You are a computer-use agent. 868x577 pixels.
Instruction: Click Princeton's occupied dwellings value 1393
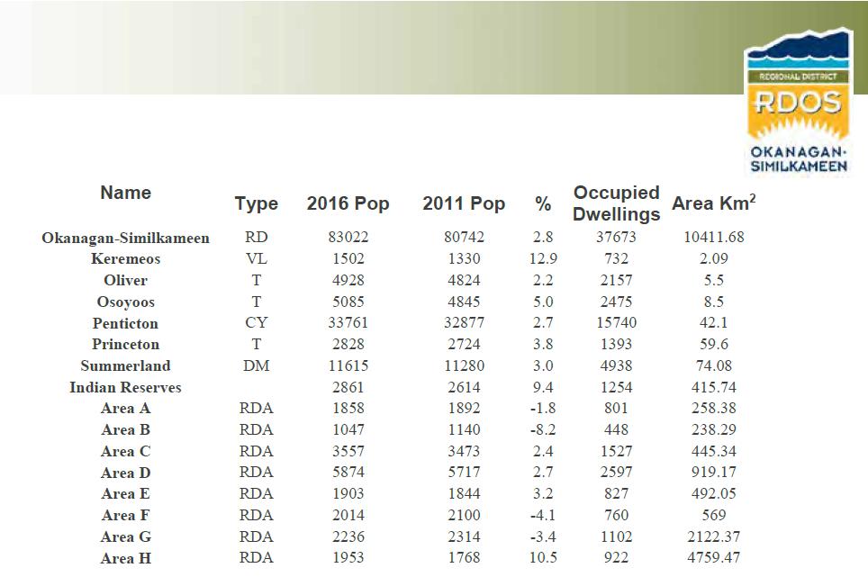pos(617,345)
